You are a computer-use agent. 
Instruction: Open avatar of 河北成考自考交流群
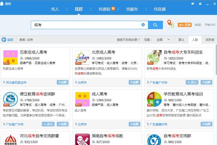[x=10, y=140]
